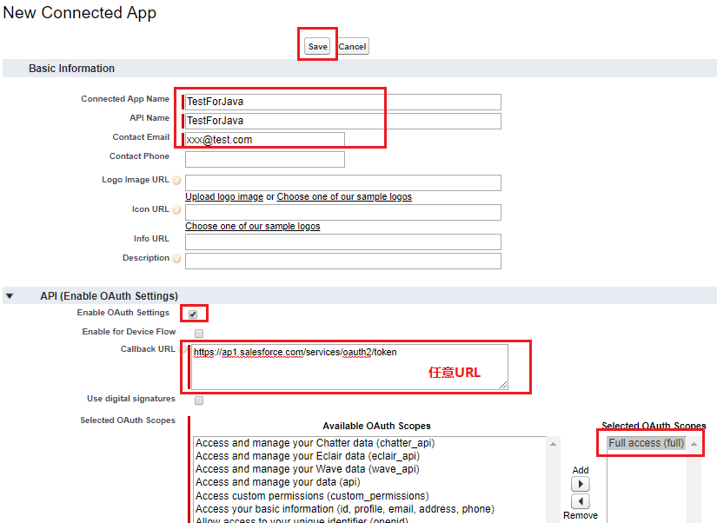Screen dimensions: 717x523
Task: Open Upload logo image link
Action: 224,196
